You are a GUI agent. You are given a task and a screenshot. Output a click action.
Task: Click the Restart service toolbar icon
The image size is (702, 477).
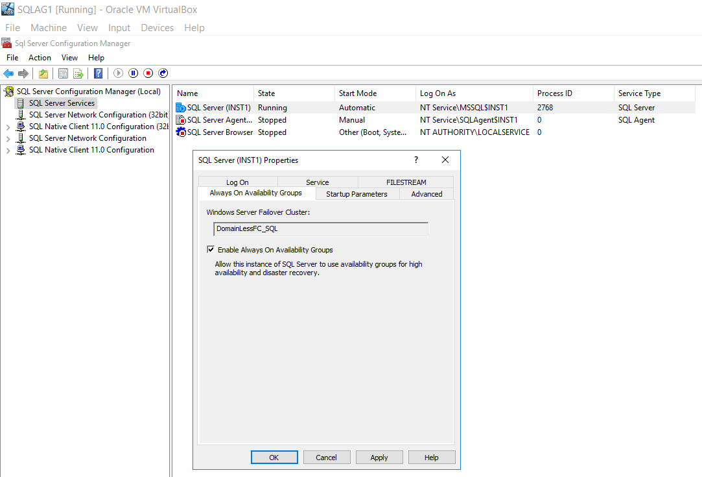(x=163, y=73)
